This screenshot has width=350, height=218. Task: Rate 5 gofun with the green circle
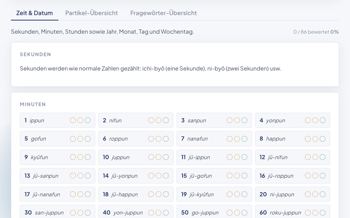coord(88,139)
